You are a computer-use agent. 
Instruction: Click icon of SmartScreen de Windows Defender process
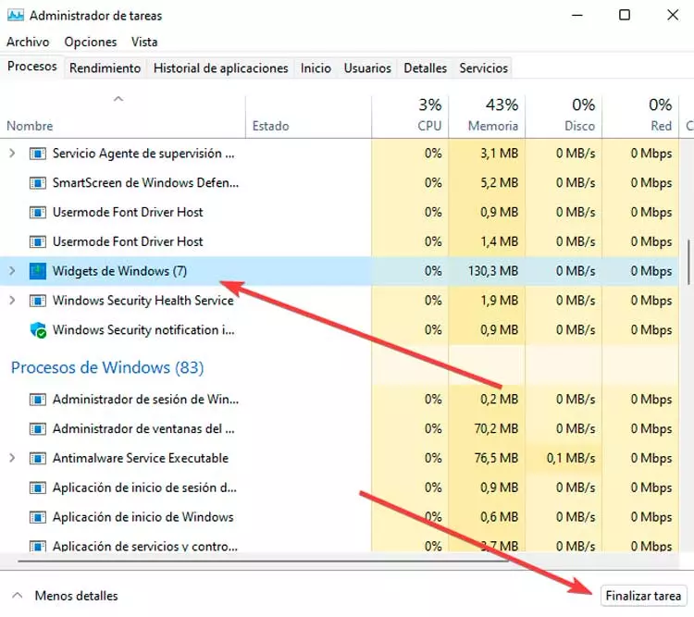38,183
